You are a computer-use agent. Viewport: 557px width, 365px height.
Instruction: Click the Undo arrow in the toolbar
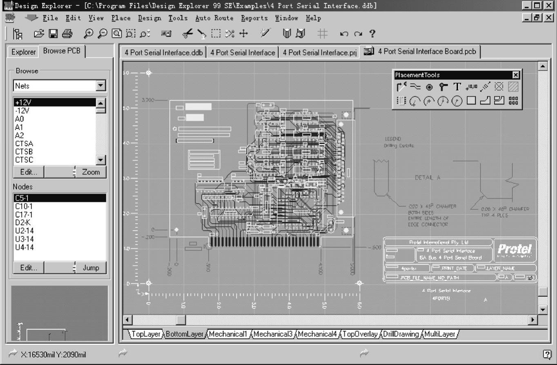click(x=344, y=34)
